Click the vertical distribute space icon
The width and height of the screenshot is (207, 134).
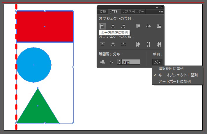click(x=102, y=62)
